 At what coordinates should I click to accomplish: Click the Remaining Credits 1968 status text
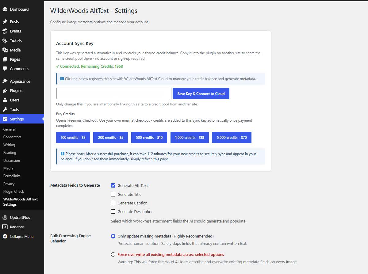(90, 66)
